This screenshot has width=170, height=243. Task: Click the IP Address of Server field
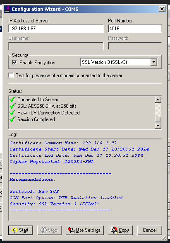[56, 29]
